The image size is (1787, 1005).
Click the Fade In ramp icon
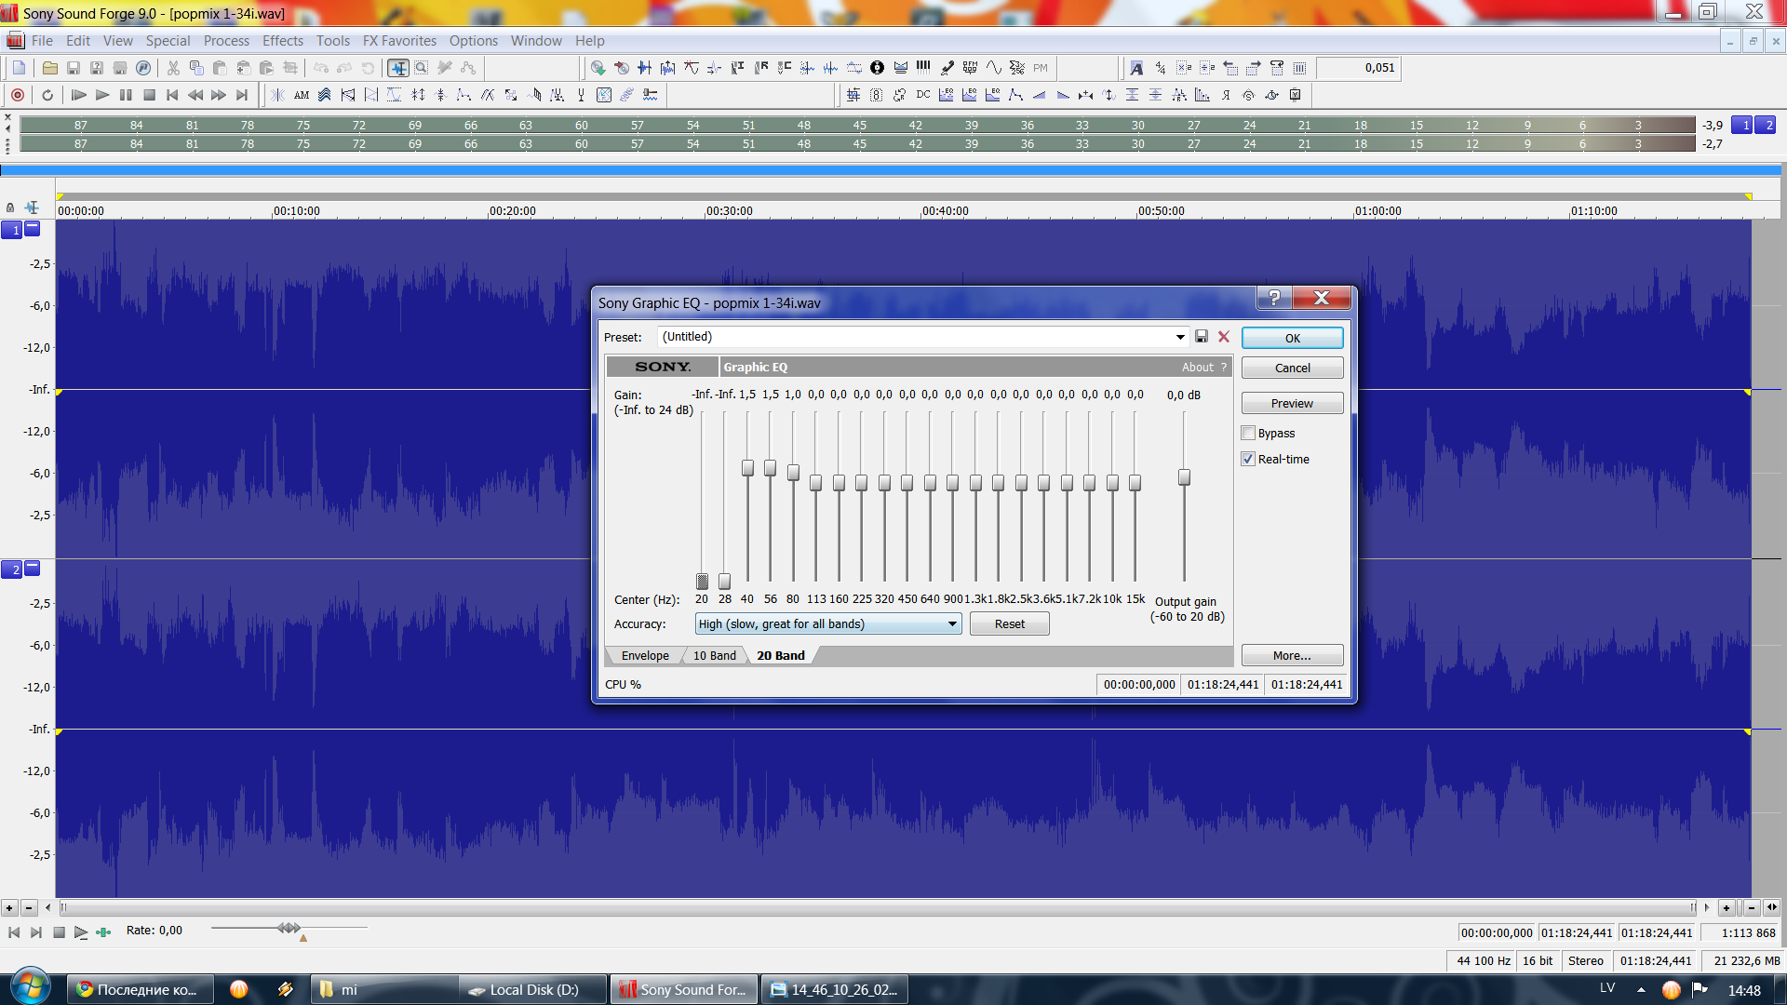click(1040, 95)
